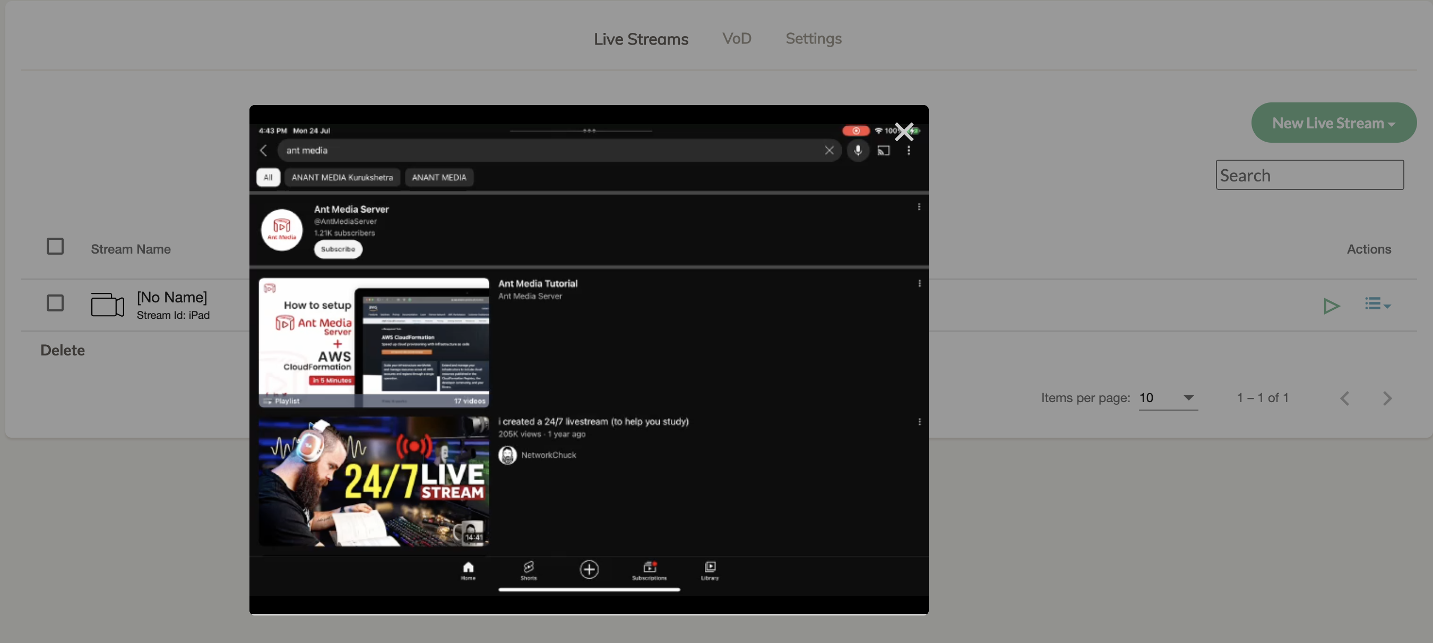Select the ANANT MEDIA Kurukshetra chip

click(342, 177)
